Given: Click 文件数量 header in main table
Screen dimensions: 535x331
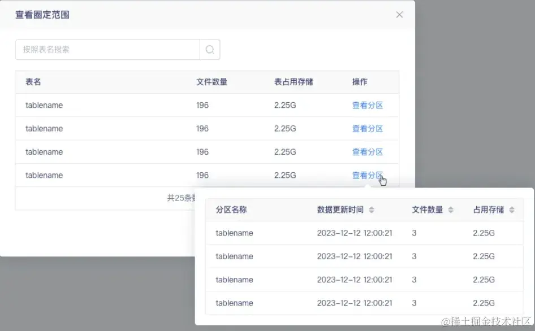Looking at the screenshot, I should (212, 82).
